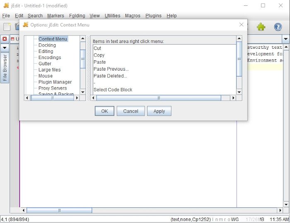
Task: Open the Folding menu
Action: (77, 16)
